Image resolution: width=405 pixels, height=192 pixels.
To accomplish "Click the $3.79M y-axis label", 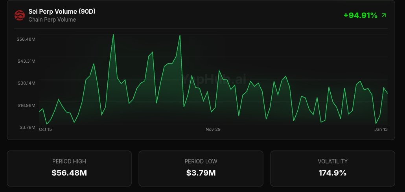I will pos(28,127).
